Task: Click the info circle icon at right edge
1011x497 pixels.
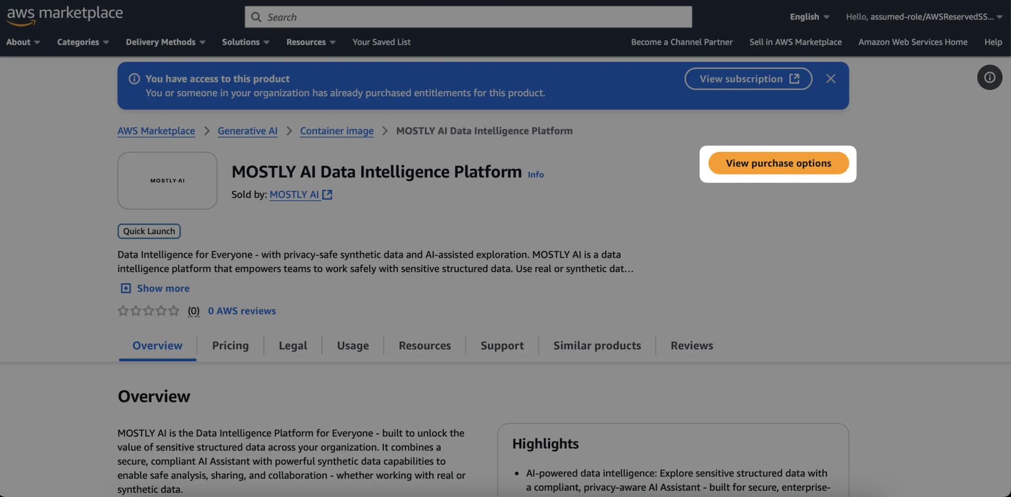Action: tap(989, 77)
